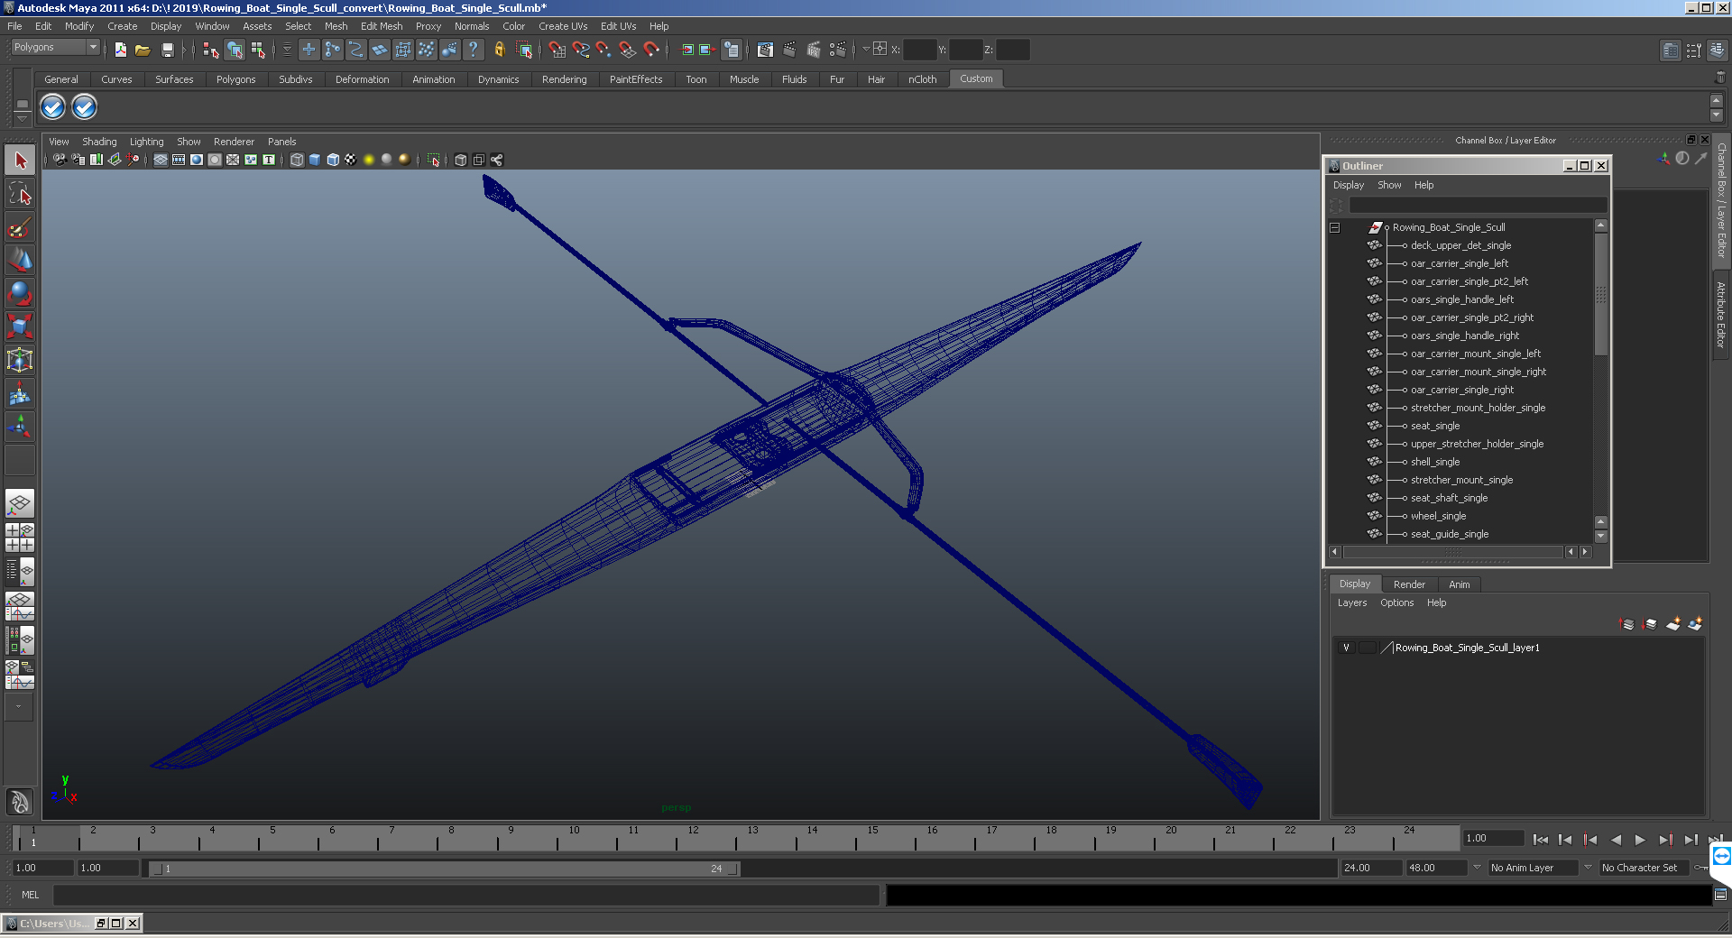Toggle the lock current selection icon
The image size is (1732, 938).
[x=499, y=50]
